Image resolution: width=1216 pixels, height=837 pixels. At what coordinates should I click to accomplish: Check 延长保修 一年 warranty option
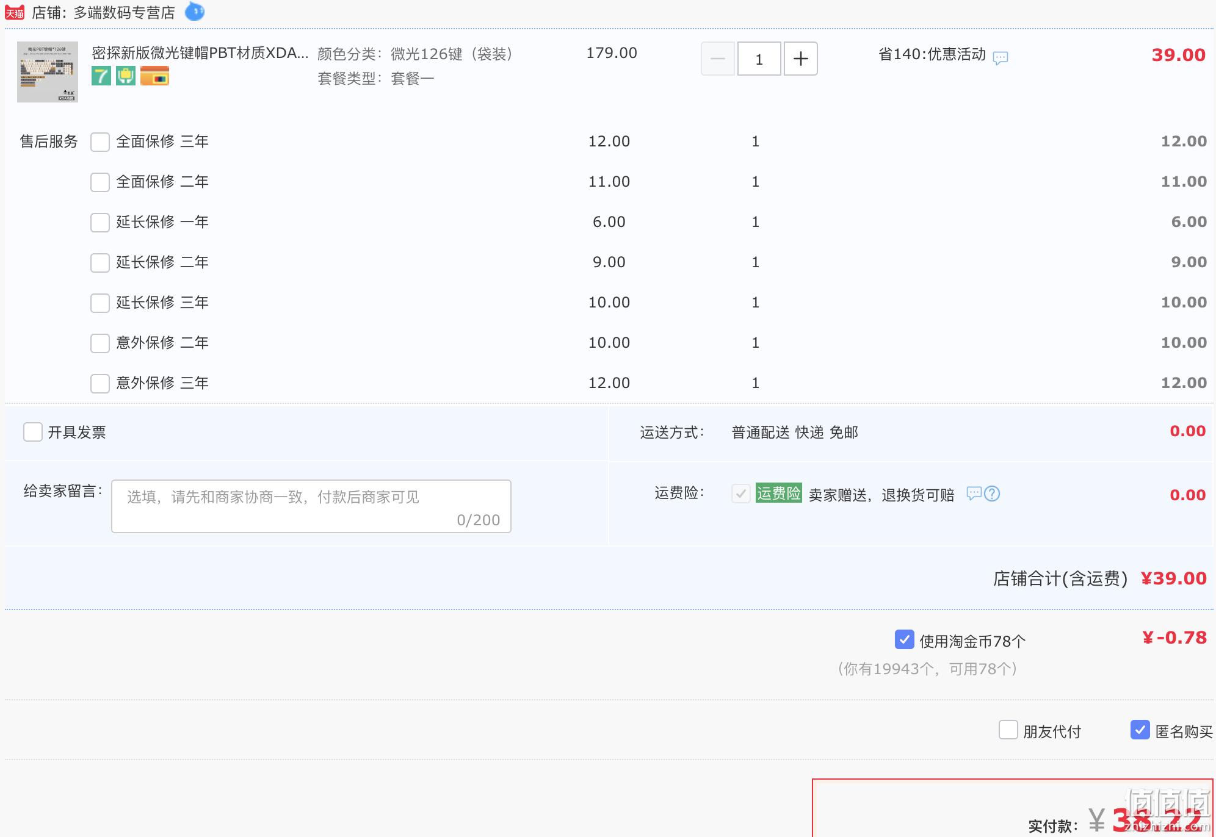click(x=100, y=223)
